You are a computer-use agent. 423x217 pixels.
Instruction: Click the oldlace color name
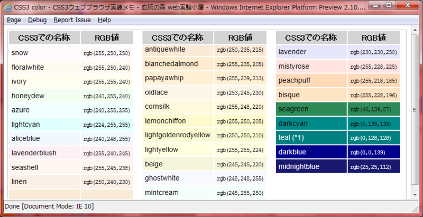tap(156, 92)
